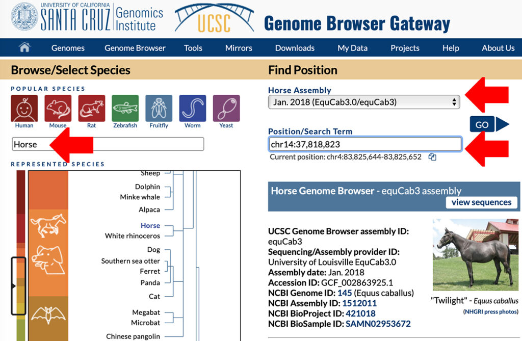The image size is (522, 341).
Task: Click the 'Current position: chr4:83,825,644-83,825,652' text
Action: [346, 157]
